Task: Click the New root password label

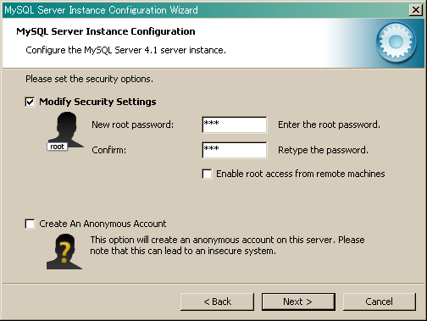Action: [x=133, y=125]
